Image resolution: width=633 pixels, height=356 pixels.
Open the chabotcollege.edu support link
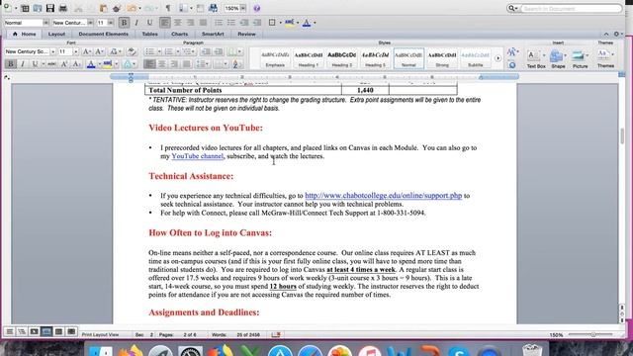383,196
